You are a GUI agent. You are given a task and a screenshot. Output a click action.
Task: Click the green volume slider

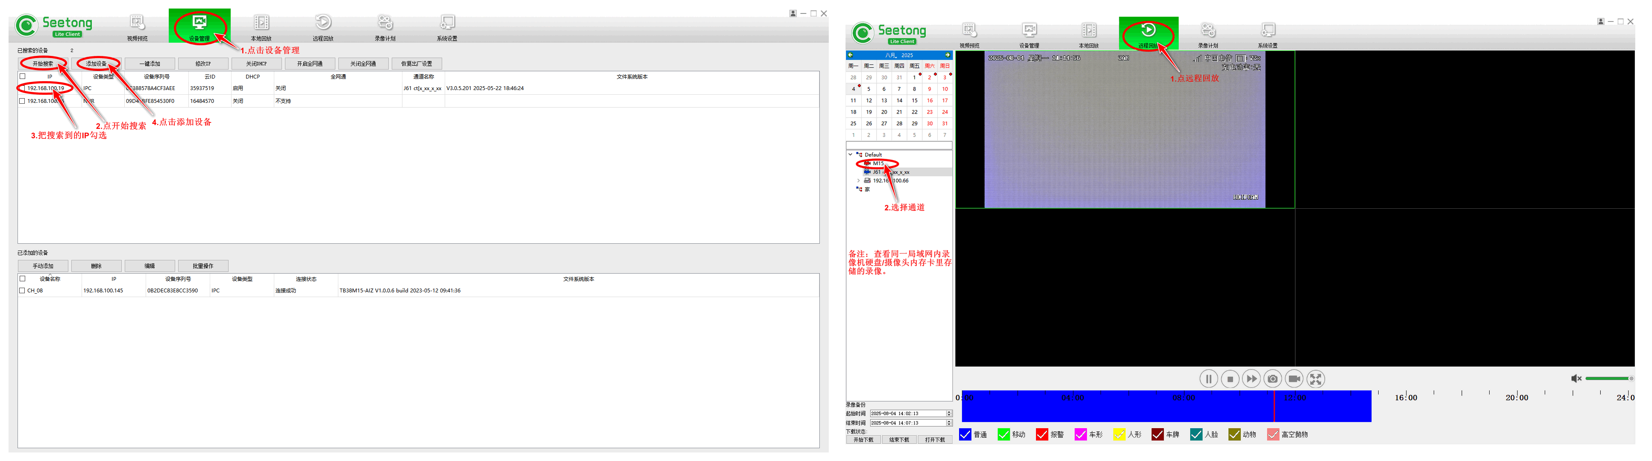(1607, 378)
